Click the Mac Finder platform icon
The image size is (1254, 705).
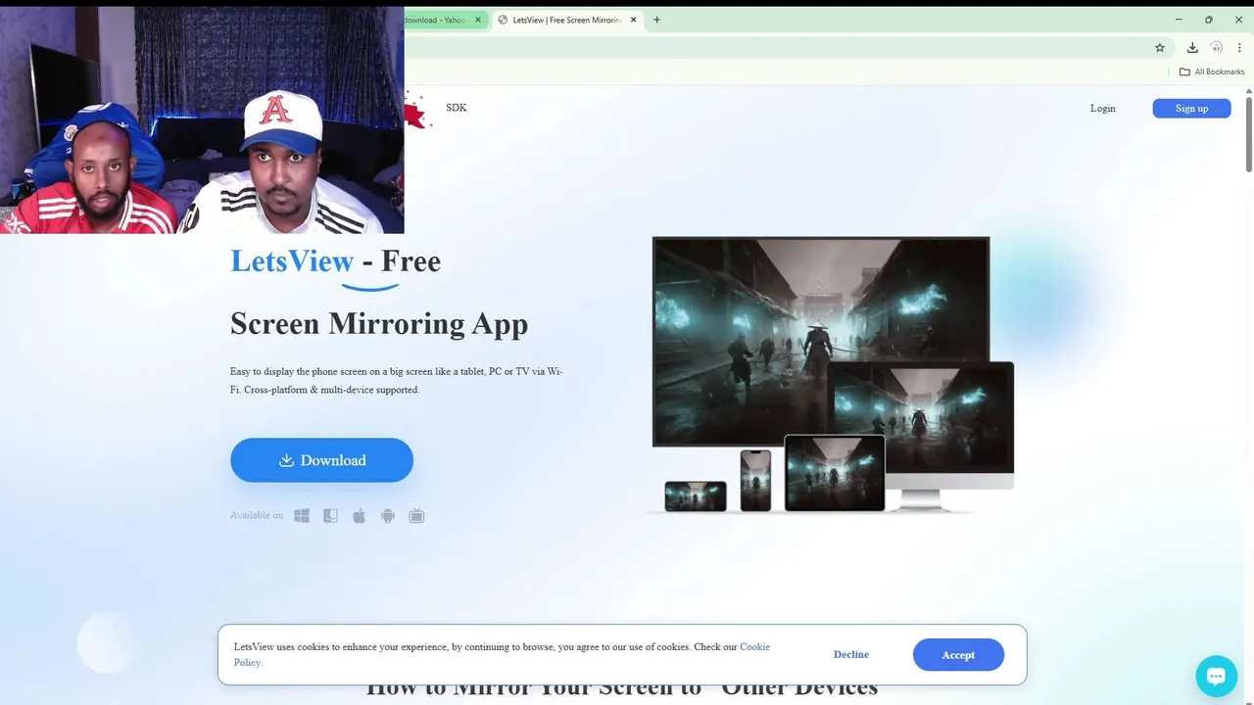click(331, 516)
